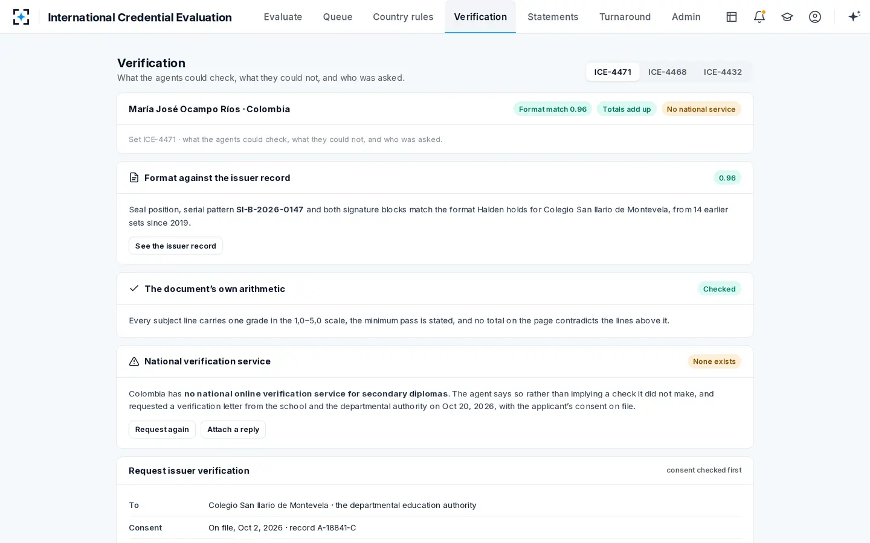Click the No national service badge

click(701, 109)
